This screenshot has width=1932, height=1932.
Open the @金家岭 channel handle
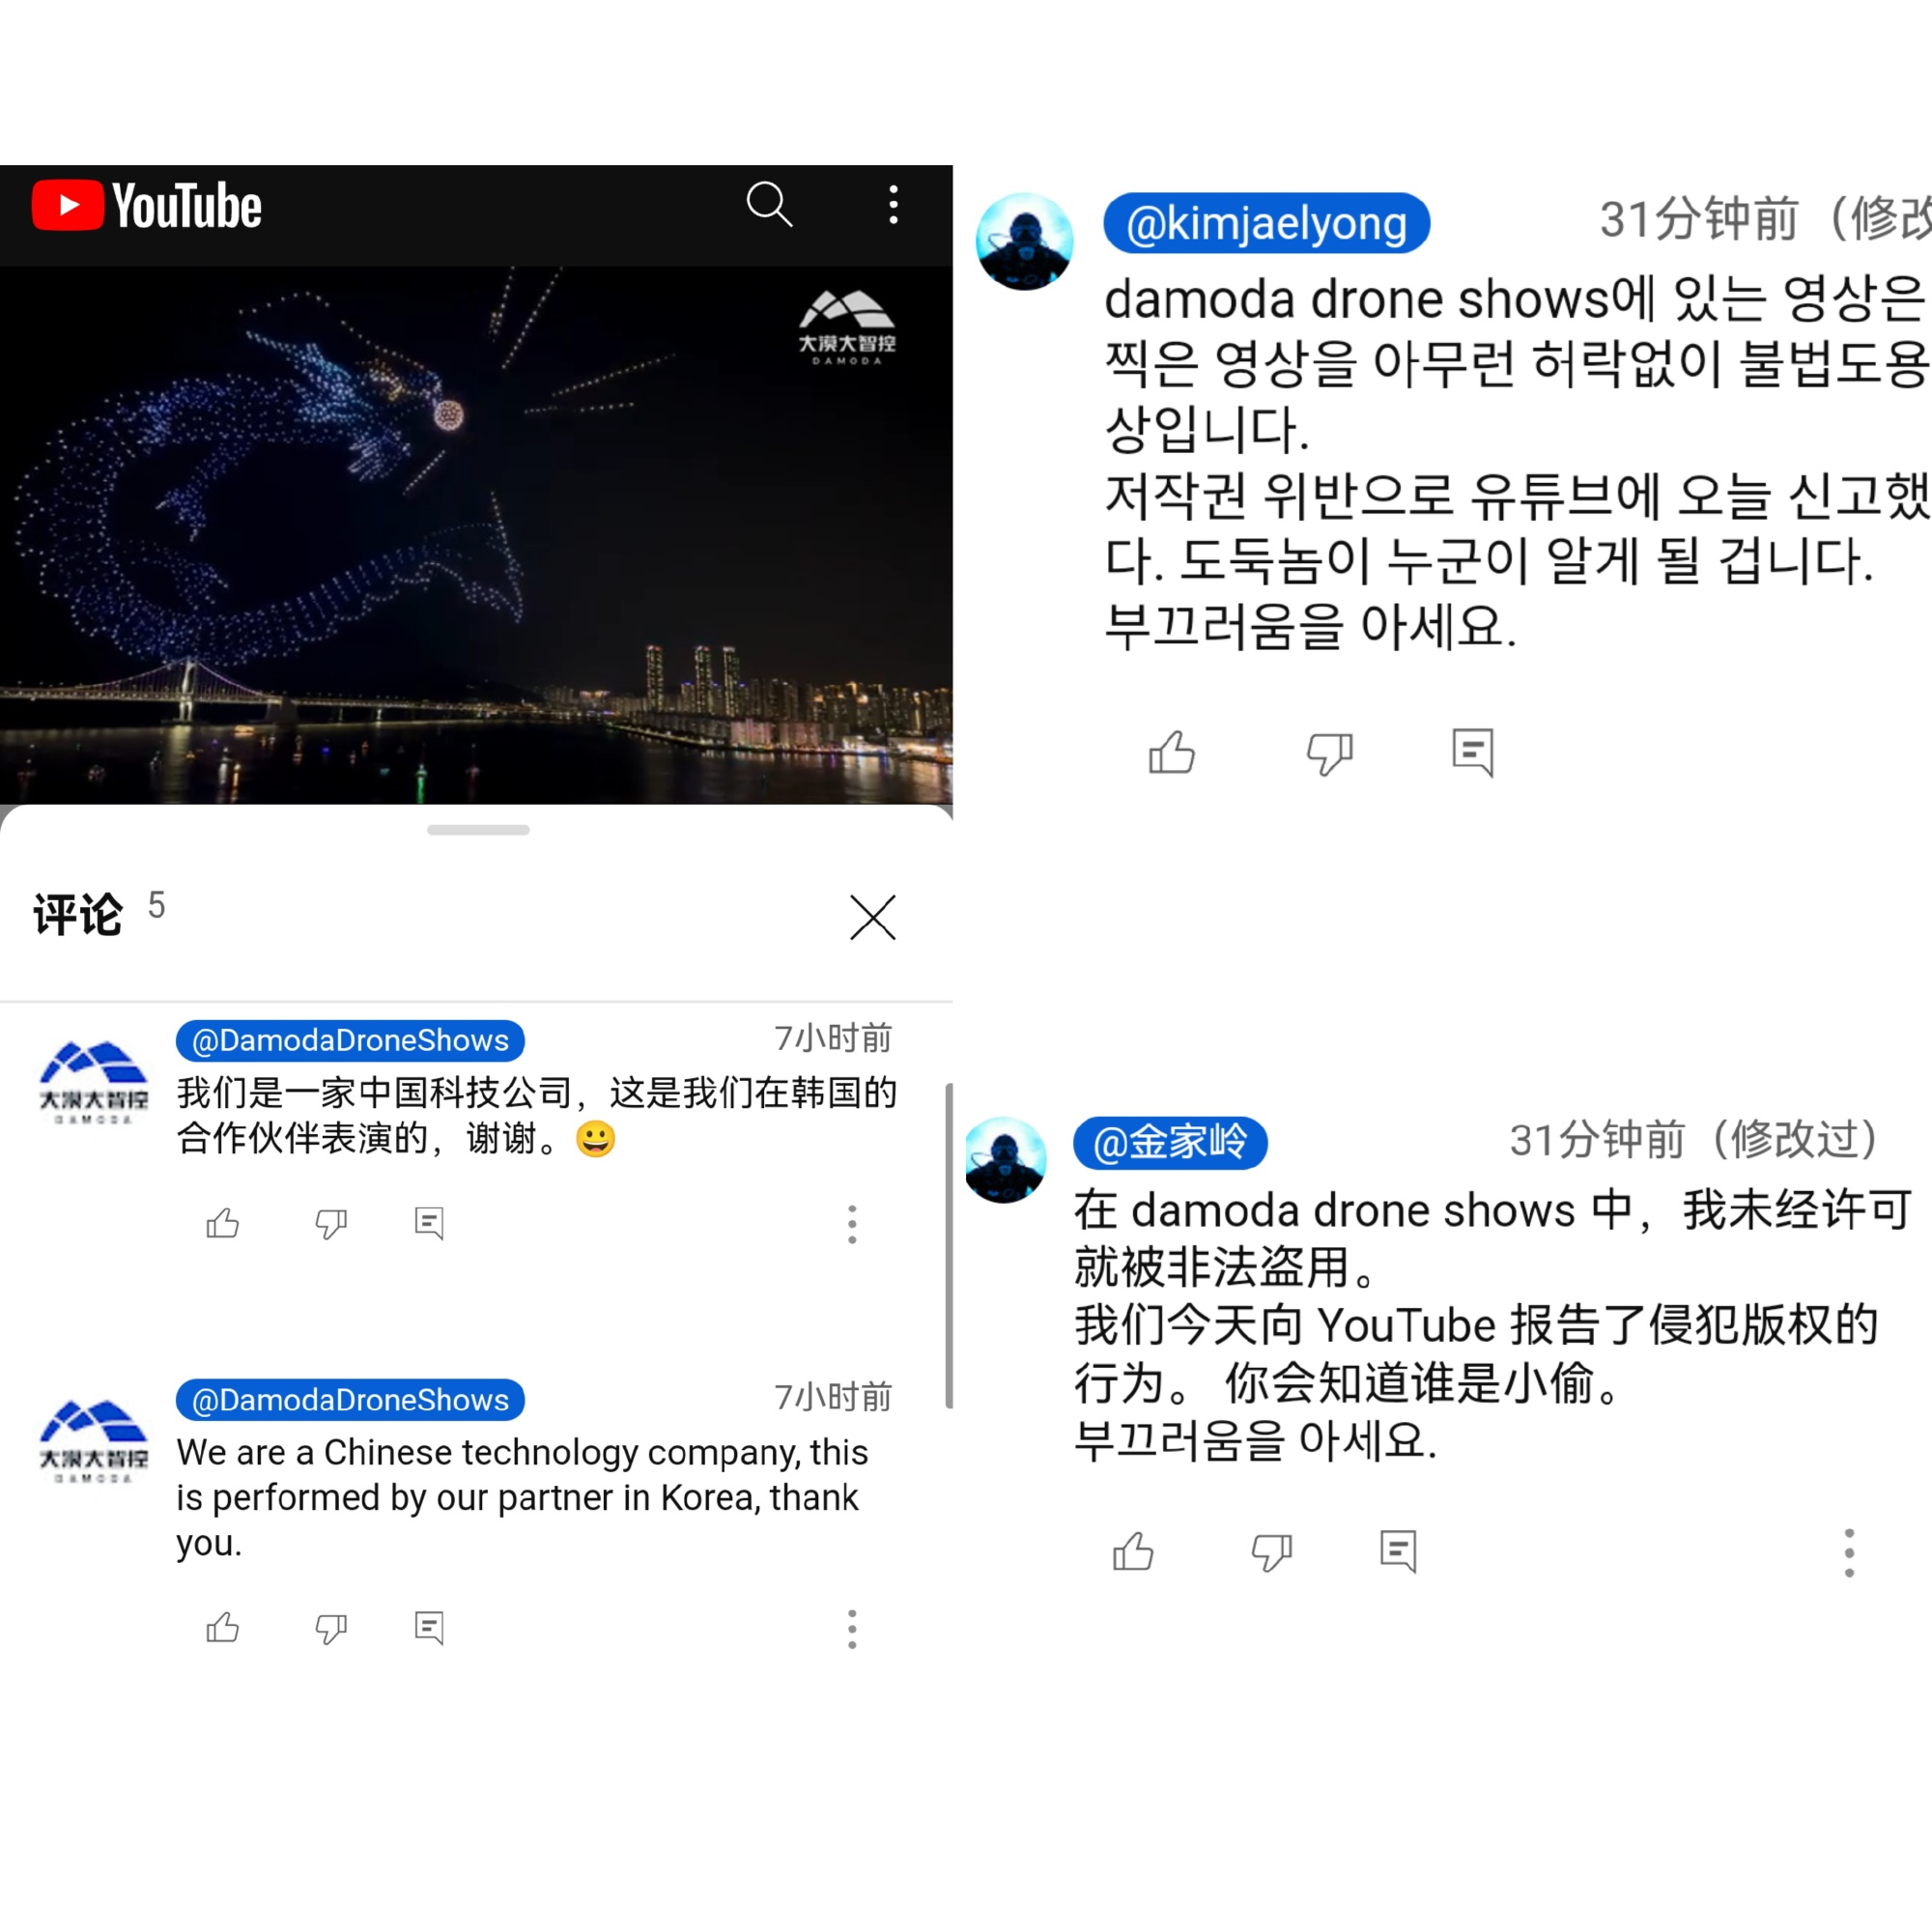click(x=1170, y=1142)
